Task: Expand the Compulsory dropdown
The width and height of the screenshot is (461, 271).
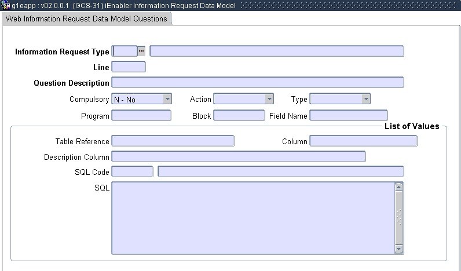Action: point(167,100)
